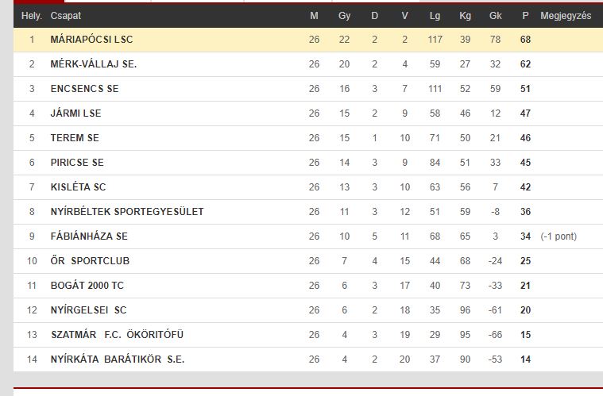This screenshot has height=396, width=603.
Task: Click the KISLÉTA SC team entry
Action: pos(78,187)
